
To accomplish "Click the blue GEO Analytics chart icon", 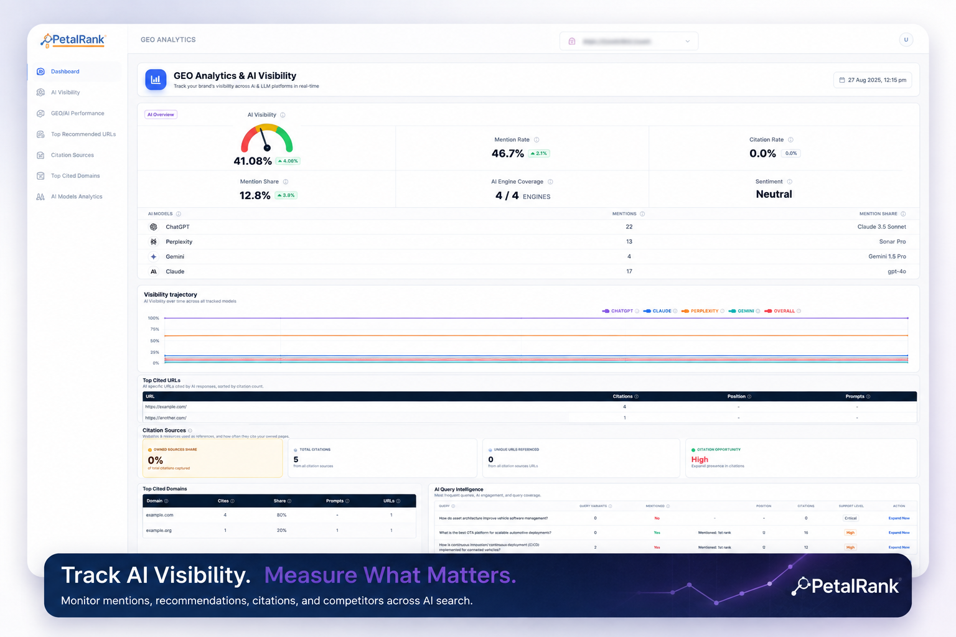I will click(156, 80).
